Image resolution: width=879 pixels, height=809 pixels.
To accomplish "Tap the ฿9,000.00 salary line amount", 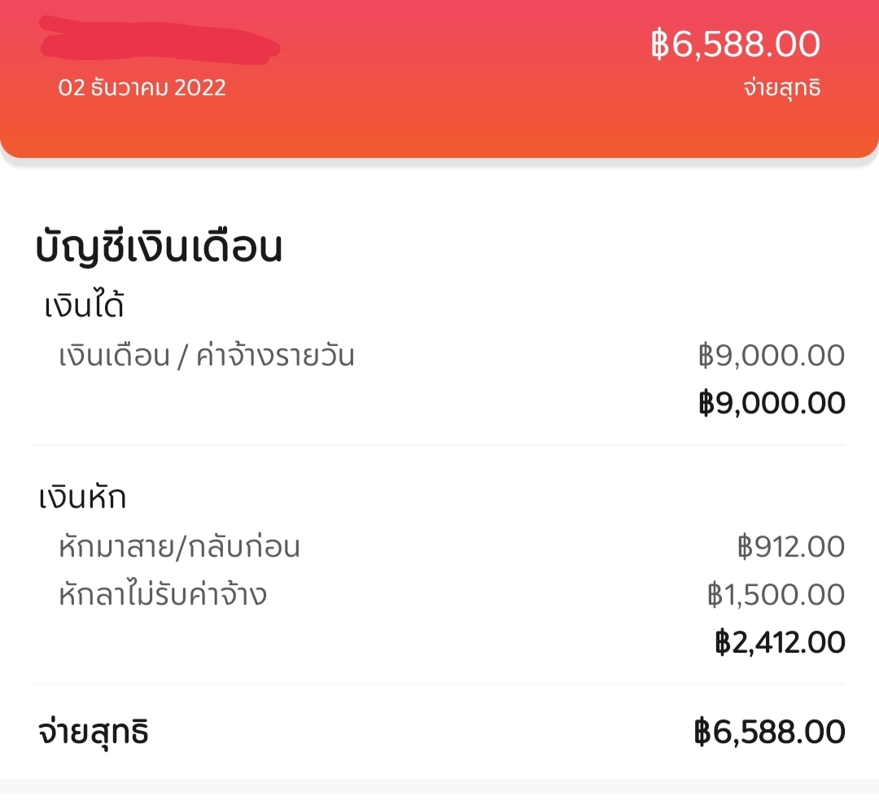I will tap(772, 355).
